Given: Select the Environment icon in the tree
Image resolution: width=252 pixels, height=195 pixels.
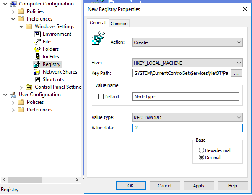Looking at the screenshot, I should [x=37, y=34].
